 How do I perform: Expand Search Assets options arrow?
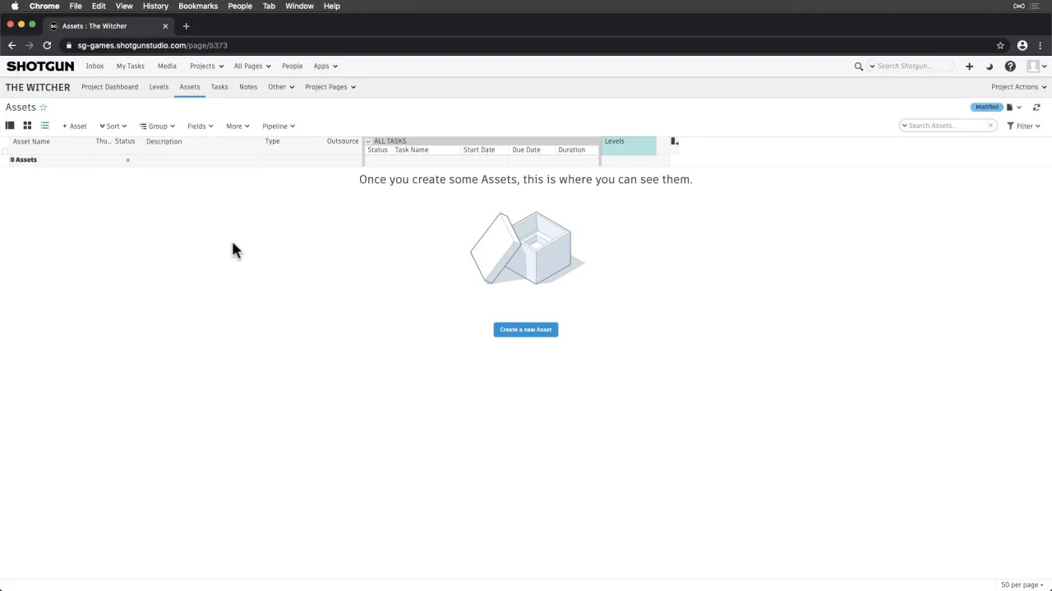[904, 126]
